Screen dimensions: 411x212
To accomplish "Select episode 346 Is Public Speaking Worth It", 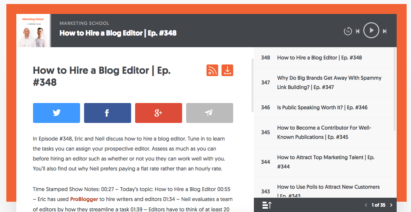I will [322, 108].
